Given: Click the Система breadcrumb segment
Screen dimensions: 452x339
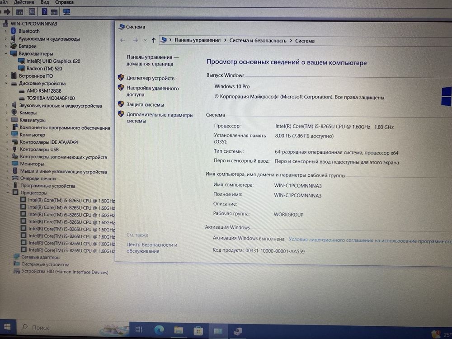Looking at the screenshot, I should tap(305, 41).
